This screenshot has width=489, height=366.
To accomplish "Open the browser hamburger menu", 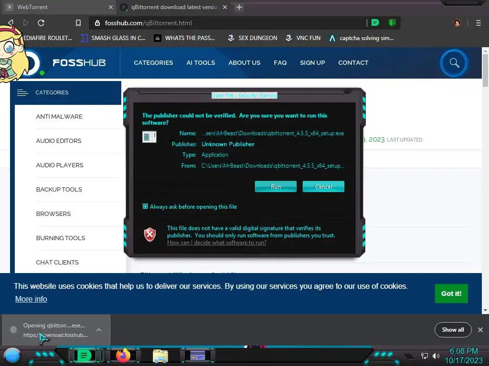I will [478, 23].
